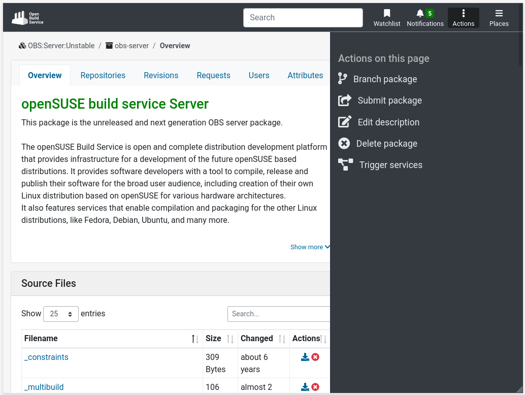Image resolution: width=525 pixels, height=395 pixels.
Task: Open the _constraints file link
Action: click(46, 357)
